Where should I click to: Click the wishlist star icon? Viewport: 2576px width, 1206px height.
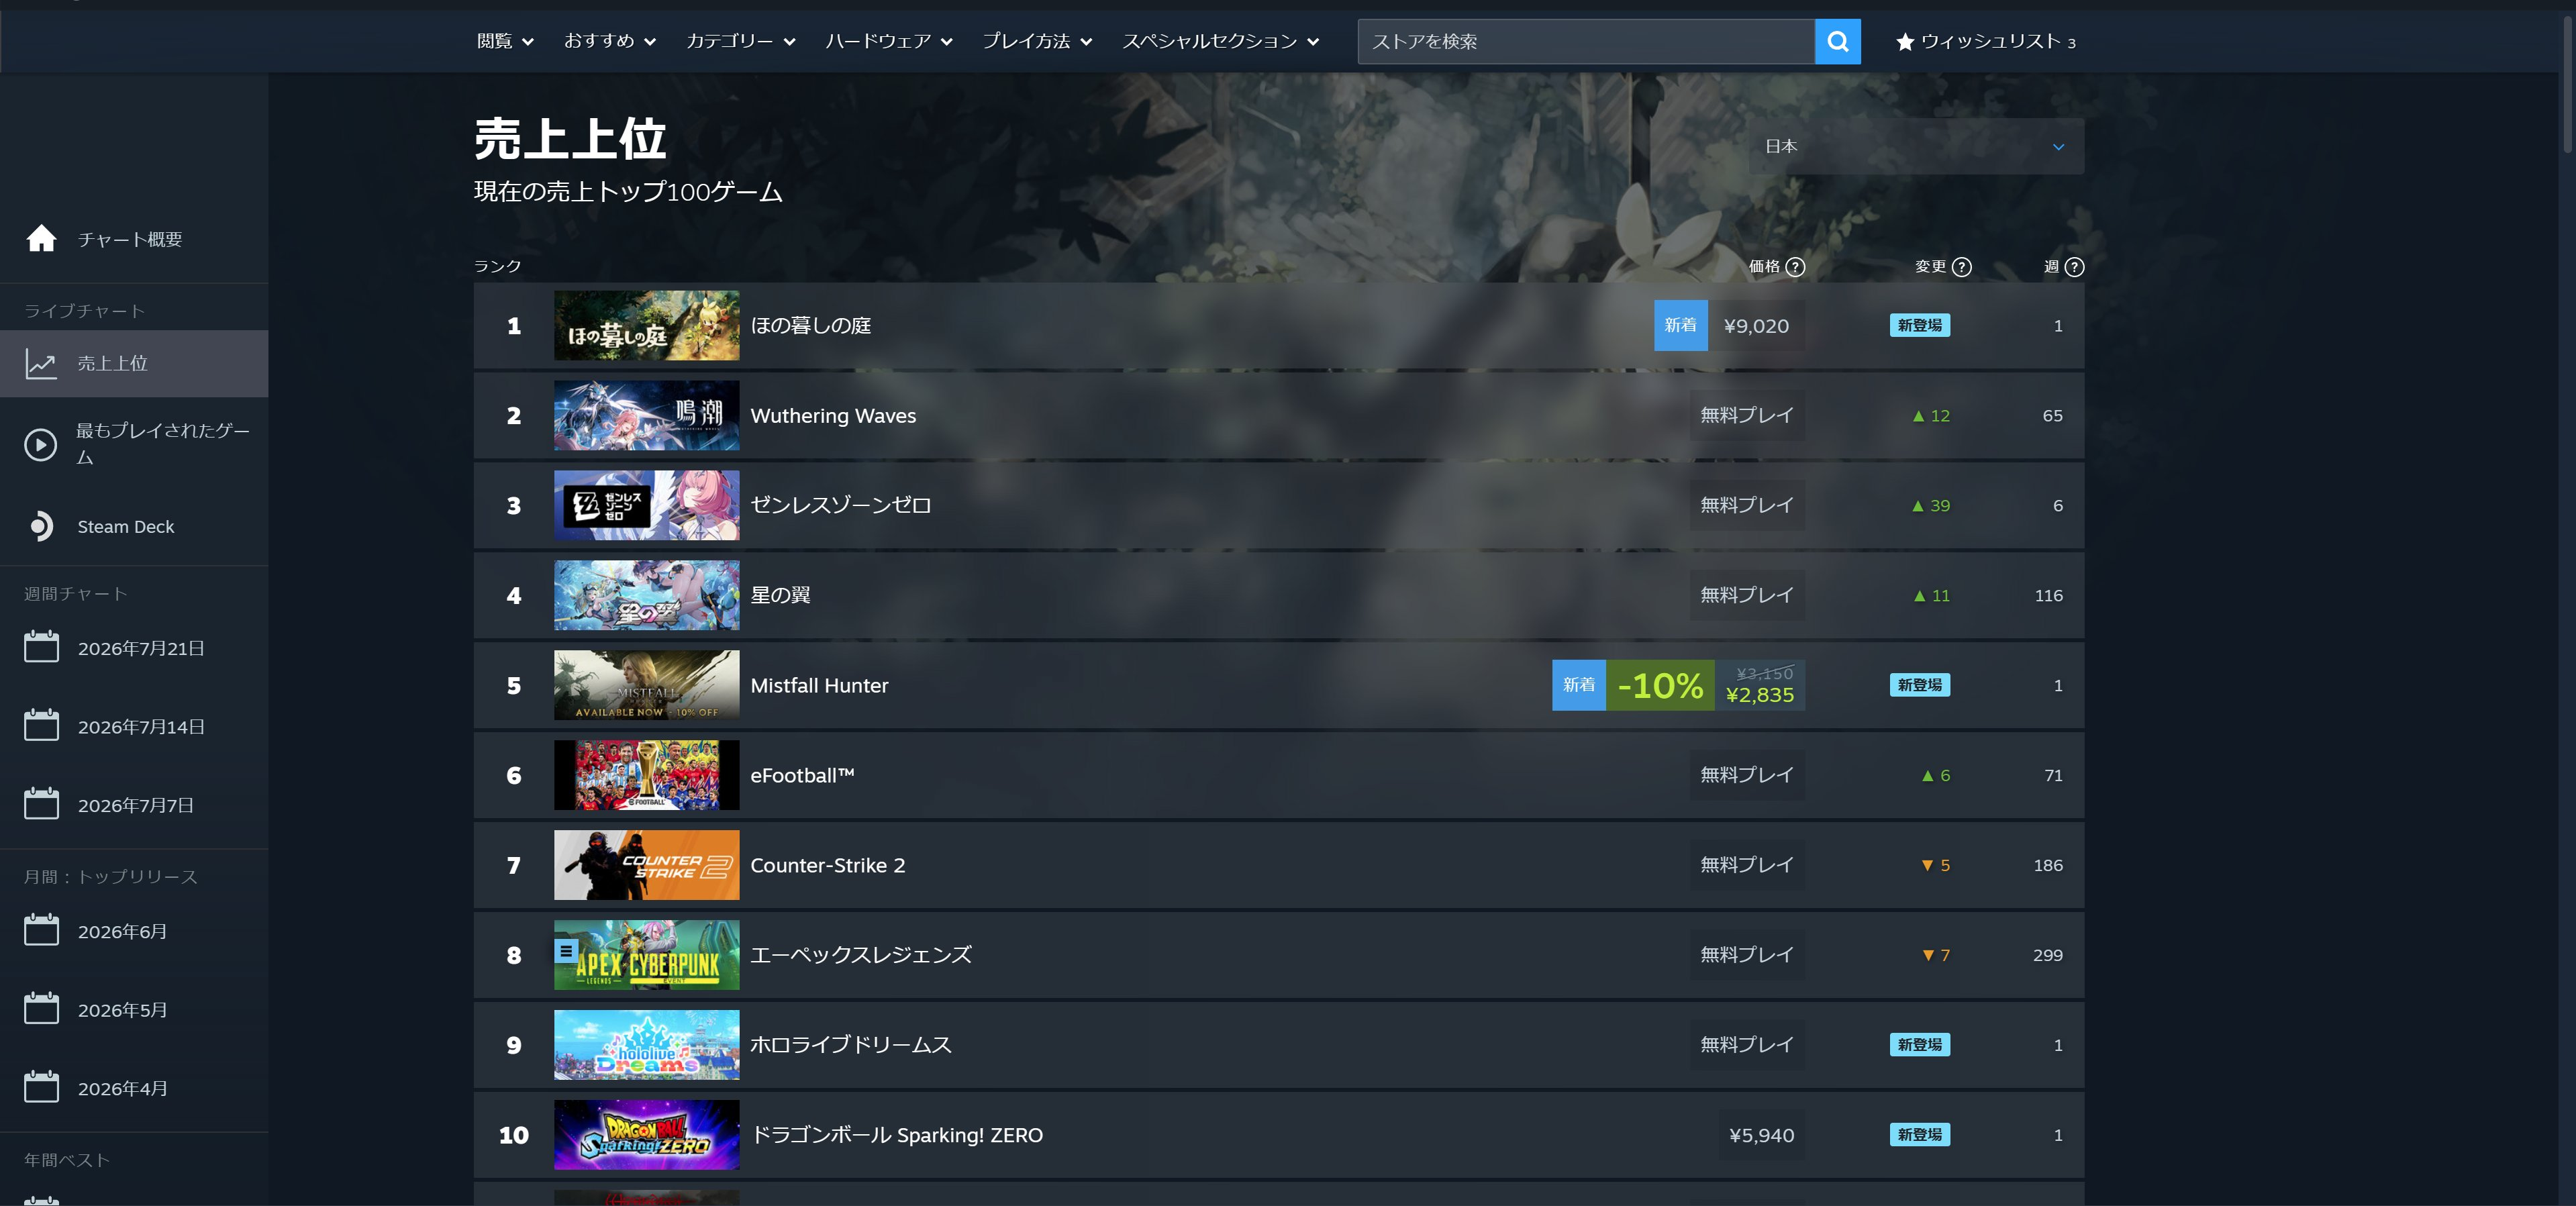[x=1905, y=41]
